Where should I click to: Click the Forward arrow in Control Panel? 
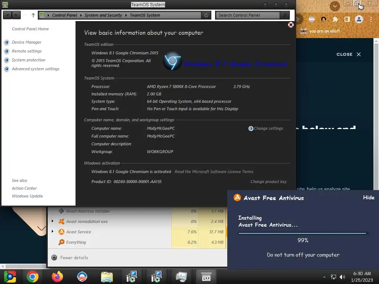pos(16,15)
